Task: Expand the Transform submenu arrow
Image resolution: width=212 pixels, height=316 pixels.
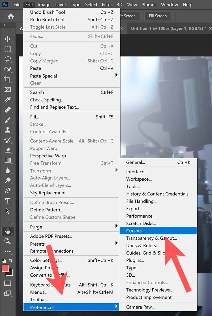Action: [x=116, y=170]
